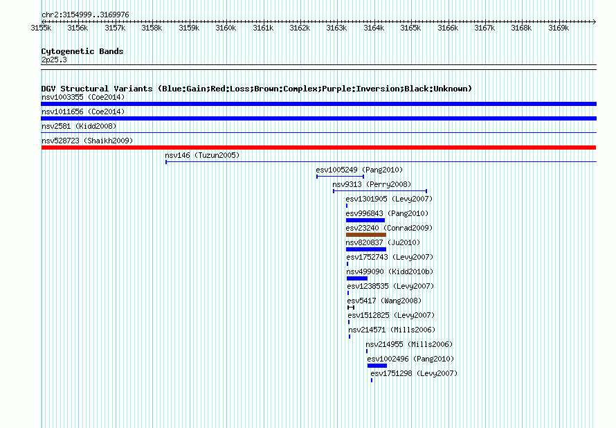
Task: Click the 3159k ruler position
Action: [x=189, y=28]
